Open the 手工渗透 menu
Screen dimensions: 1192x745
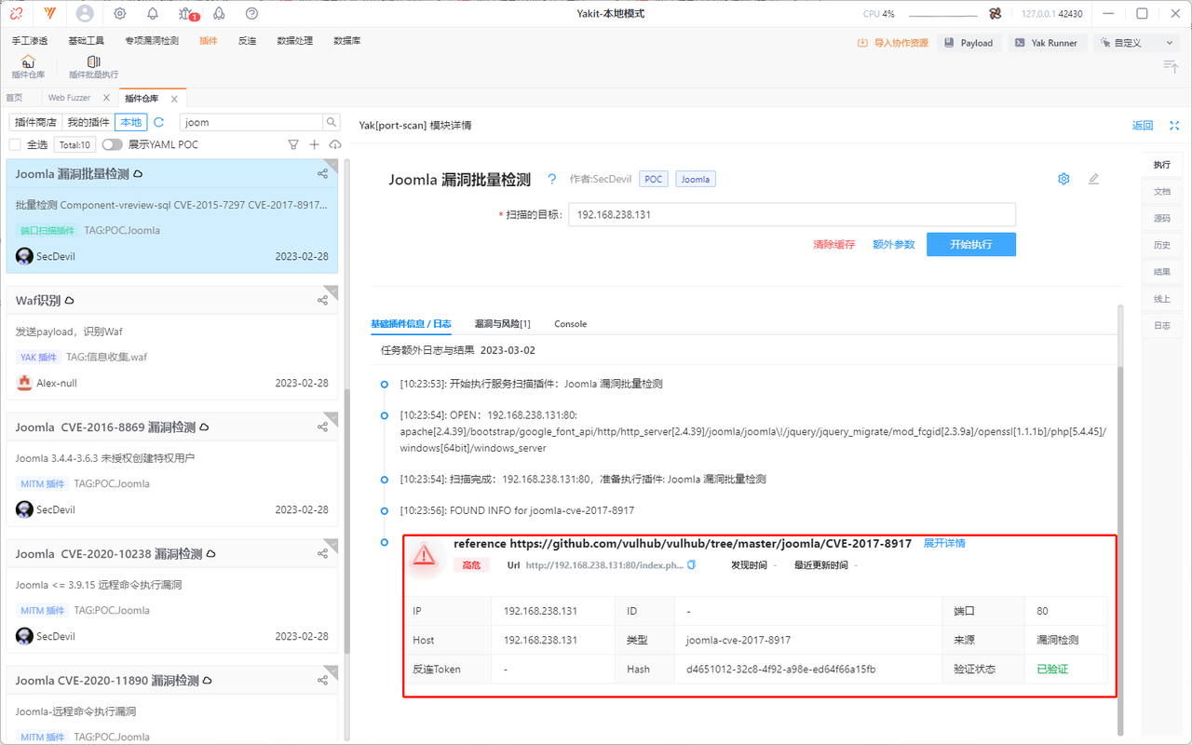pyautogui.click(x=30, y=41)
